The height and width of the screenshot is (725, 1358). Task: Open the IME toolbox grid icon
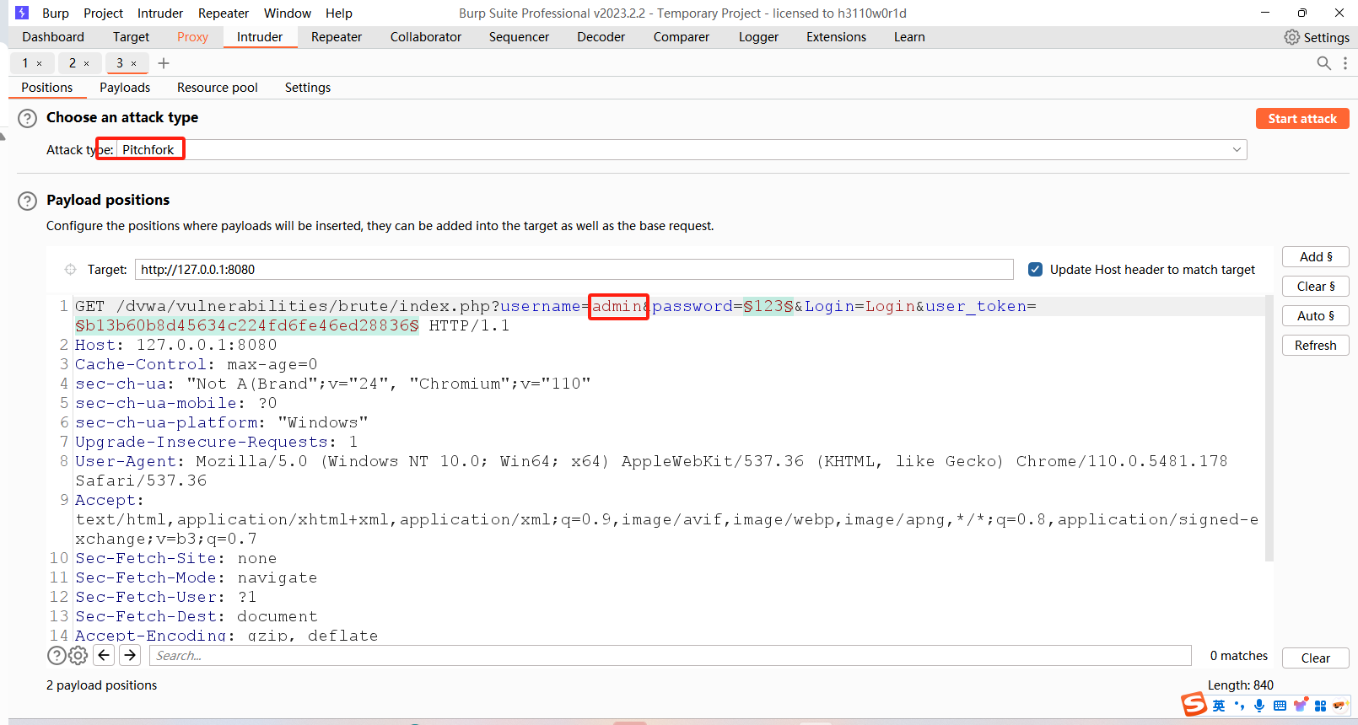[1320, 706]
